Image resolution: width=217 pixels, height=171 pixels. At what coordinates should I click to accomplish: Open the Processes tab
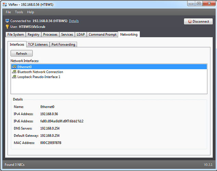[50, 35]
